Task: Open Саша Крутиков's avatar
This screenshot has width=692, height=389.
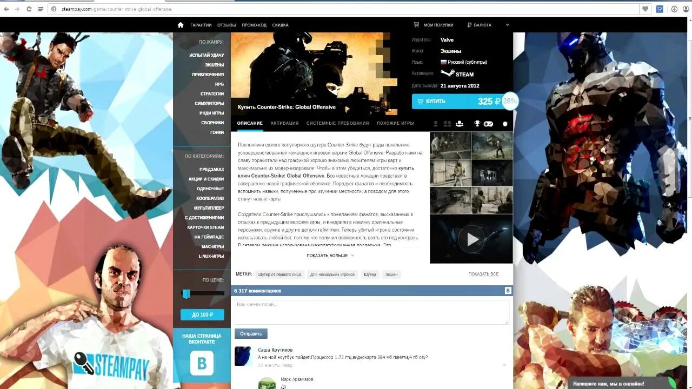Action: click(243, 356)
